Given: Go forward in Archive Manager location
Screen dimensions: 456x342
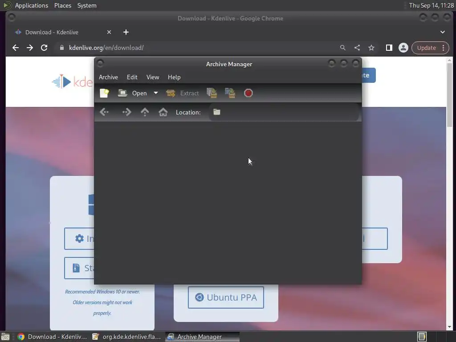Looking at the screenshot, I should tap(127, 112).
